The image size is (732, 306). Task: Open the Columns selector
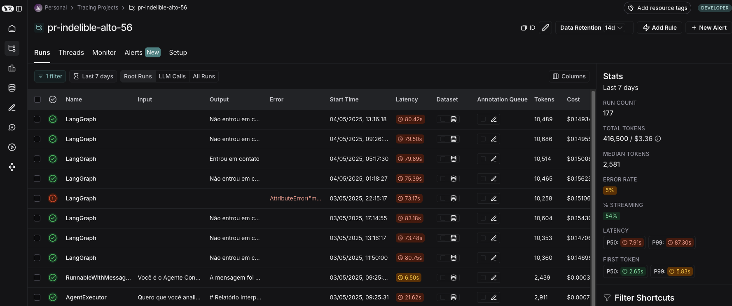click(x=569, y=76)
